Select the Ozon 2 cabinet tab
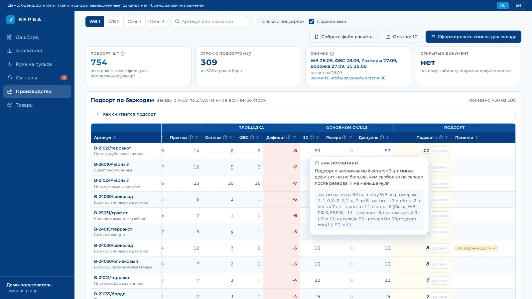The height and width of the screenshot is (299, 532). [157, 22]
